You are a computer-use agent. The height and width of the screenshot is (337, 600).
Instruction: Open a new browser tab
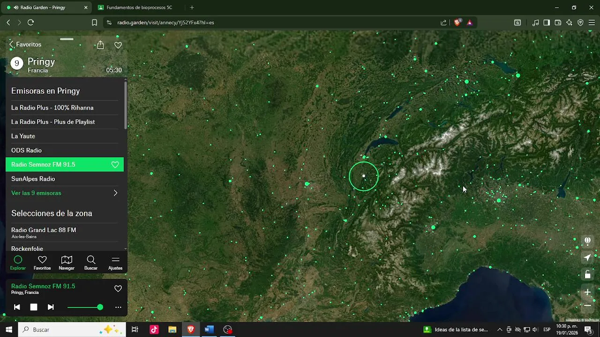click(192, 7)
